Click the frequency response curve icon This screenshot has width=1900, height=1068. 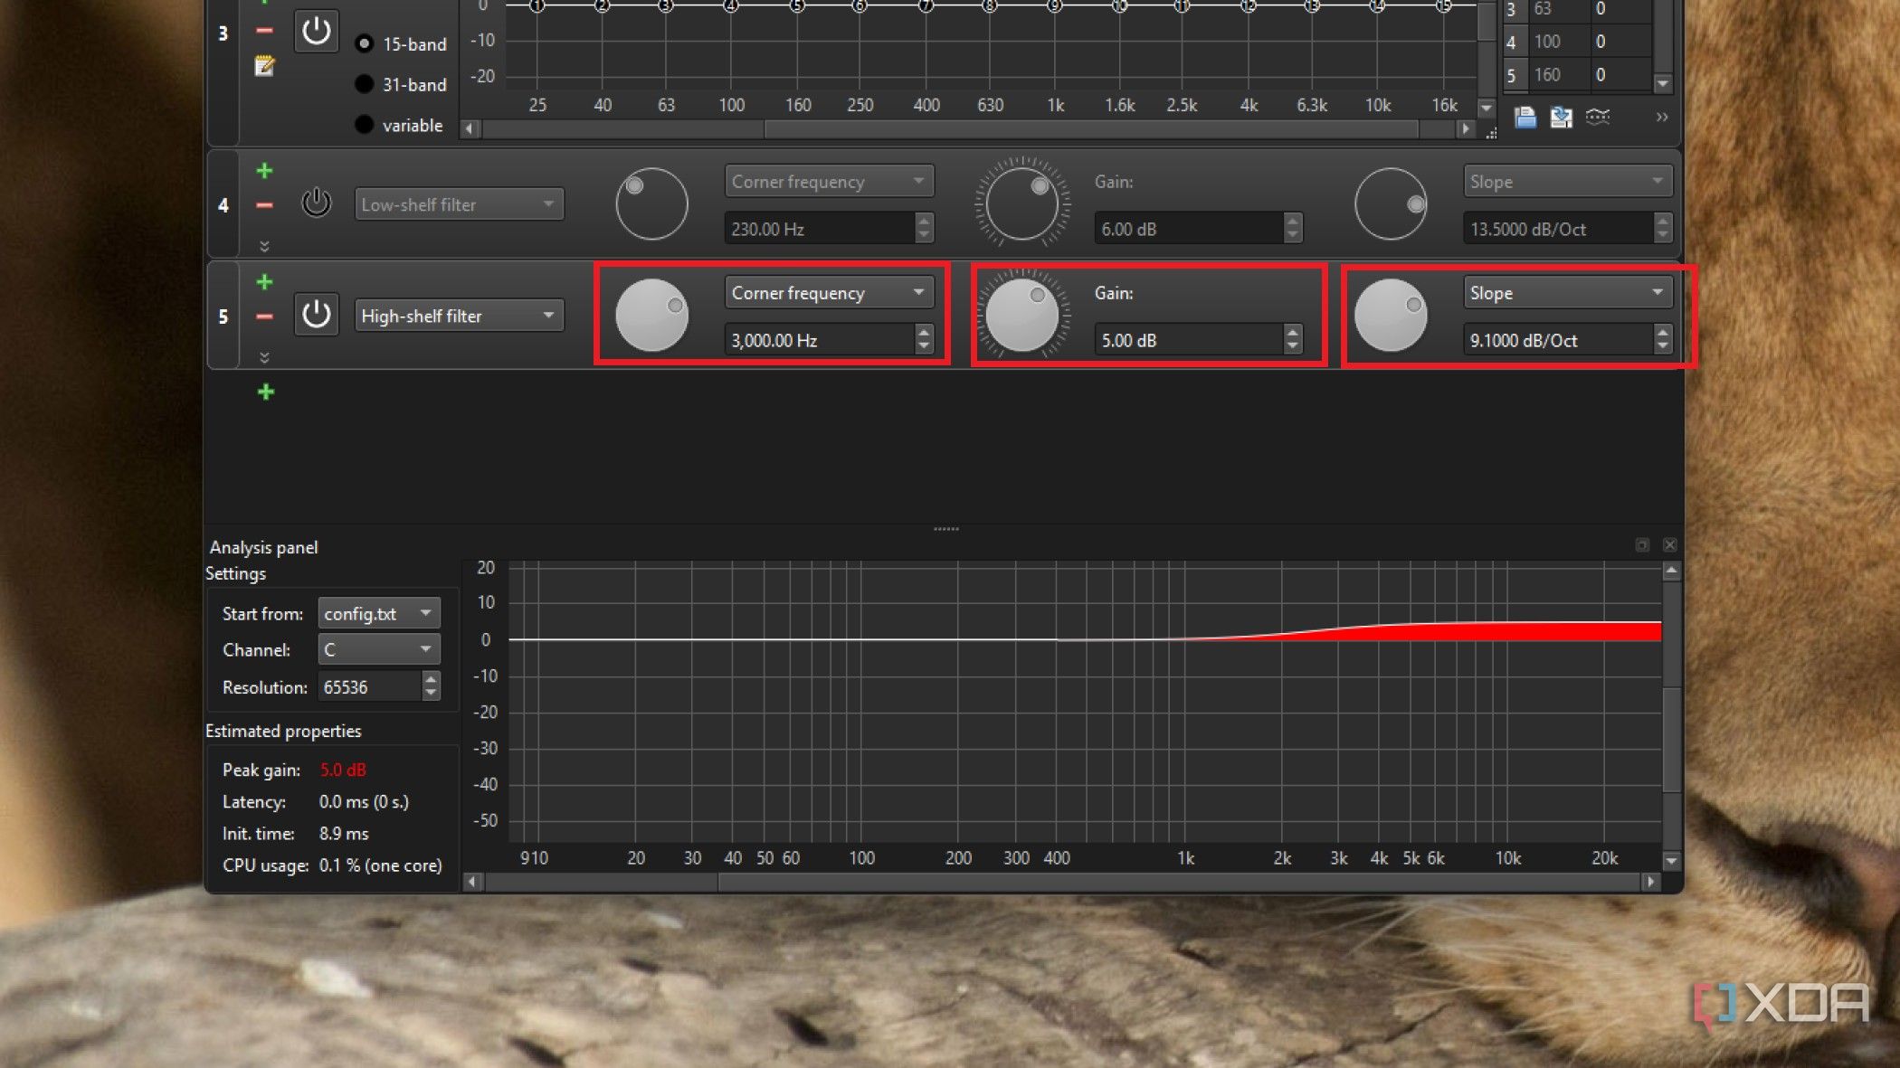coord(1601,118)
